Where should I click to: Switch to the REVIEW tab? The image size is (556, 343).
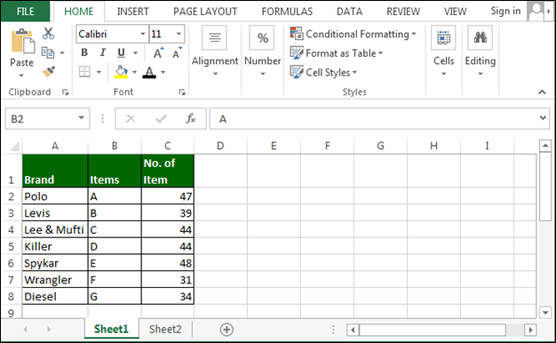coord(403,12)
